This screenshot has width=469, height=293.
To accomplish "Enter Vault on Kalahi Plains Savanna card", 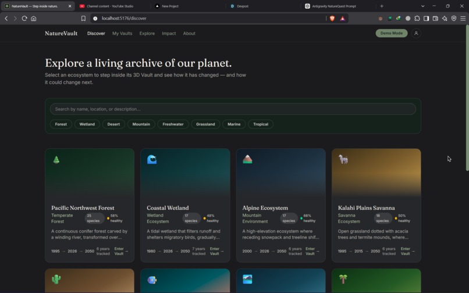I will tap(407, 251).
